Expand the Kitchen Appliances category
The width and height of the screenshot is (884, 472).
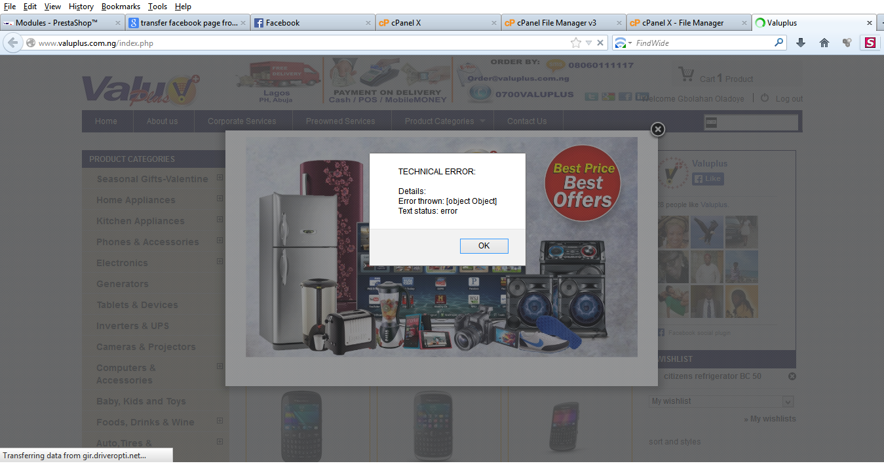pyautogui.click(x=220, y=220)
